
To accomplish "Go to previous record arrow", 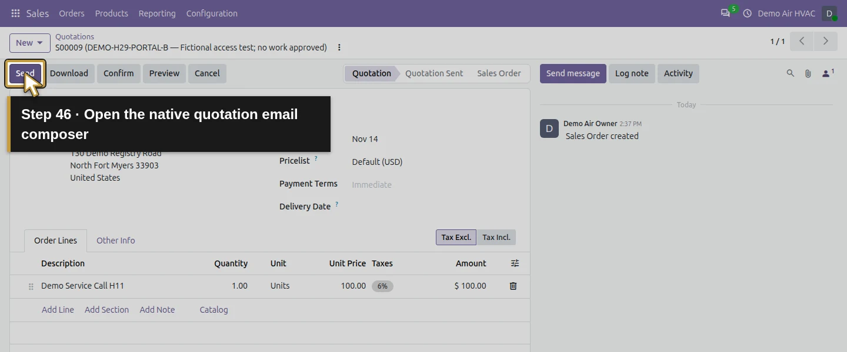I will pyautogui.click(x=802, y=41).
